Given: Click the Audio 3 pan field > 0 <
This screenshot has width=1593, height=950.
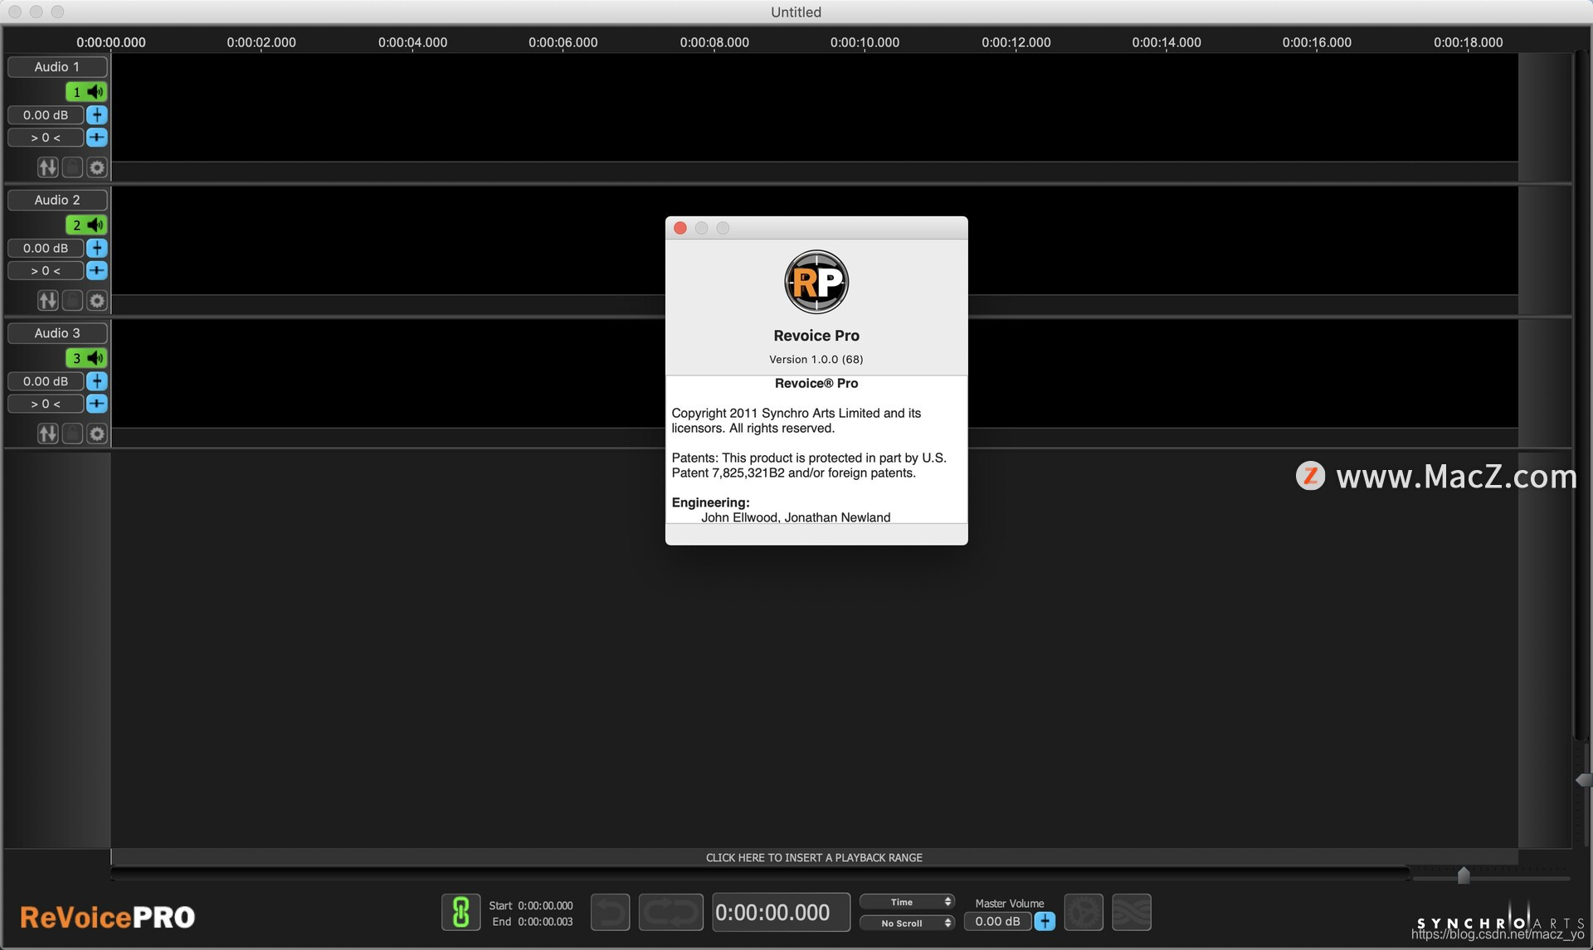Looking at the screenshot, I should tap(46, 404).
